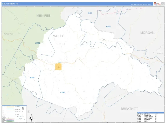166x125 pixels.
Task: Click the orange line swatch in legend
Action: click(x=10, y=107)
